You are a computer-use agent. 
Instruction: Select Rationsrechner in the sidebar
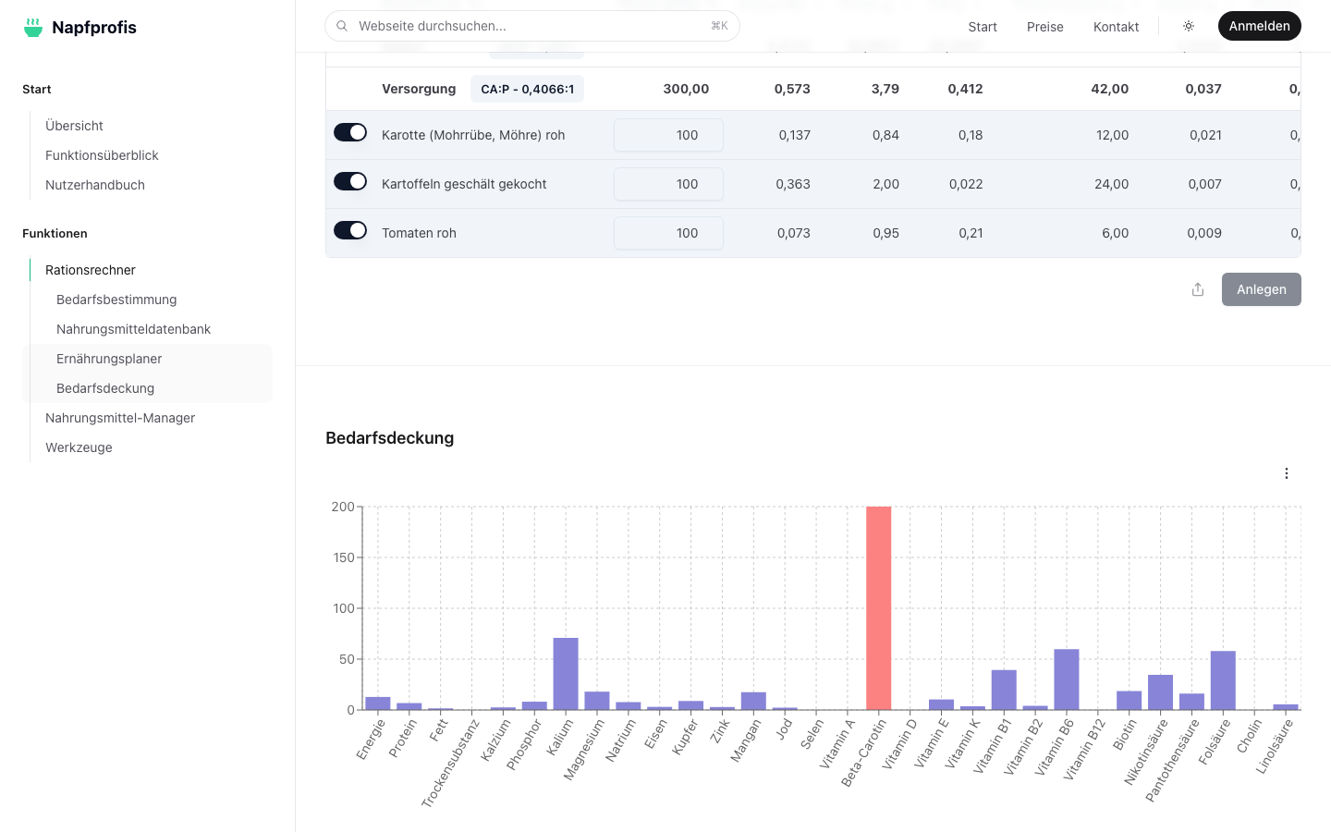(91, 270)
